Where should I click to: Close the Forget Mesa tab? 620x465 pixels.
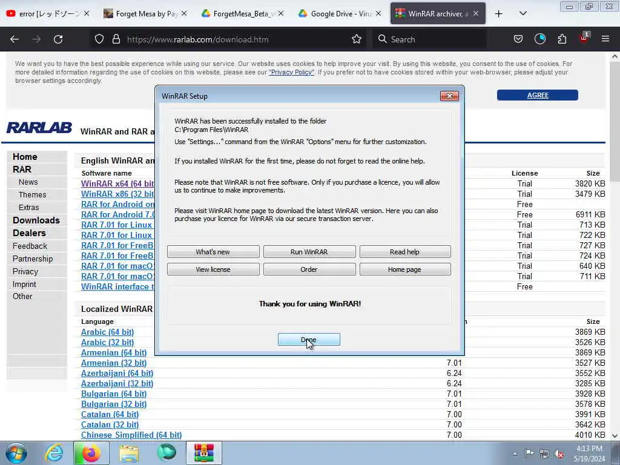point(184,14)
